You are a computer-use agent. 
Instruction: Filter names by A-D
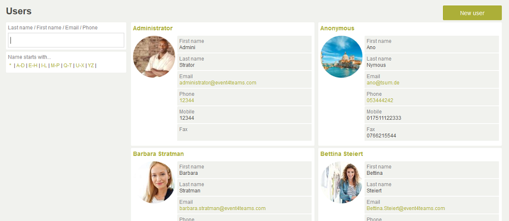tap(20, 66)
